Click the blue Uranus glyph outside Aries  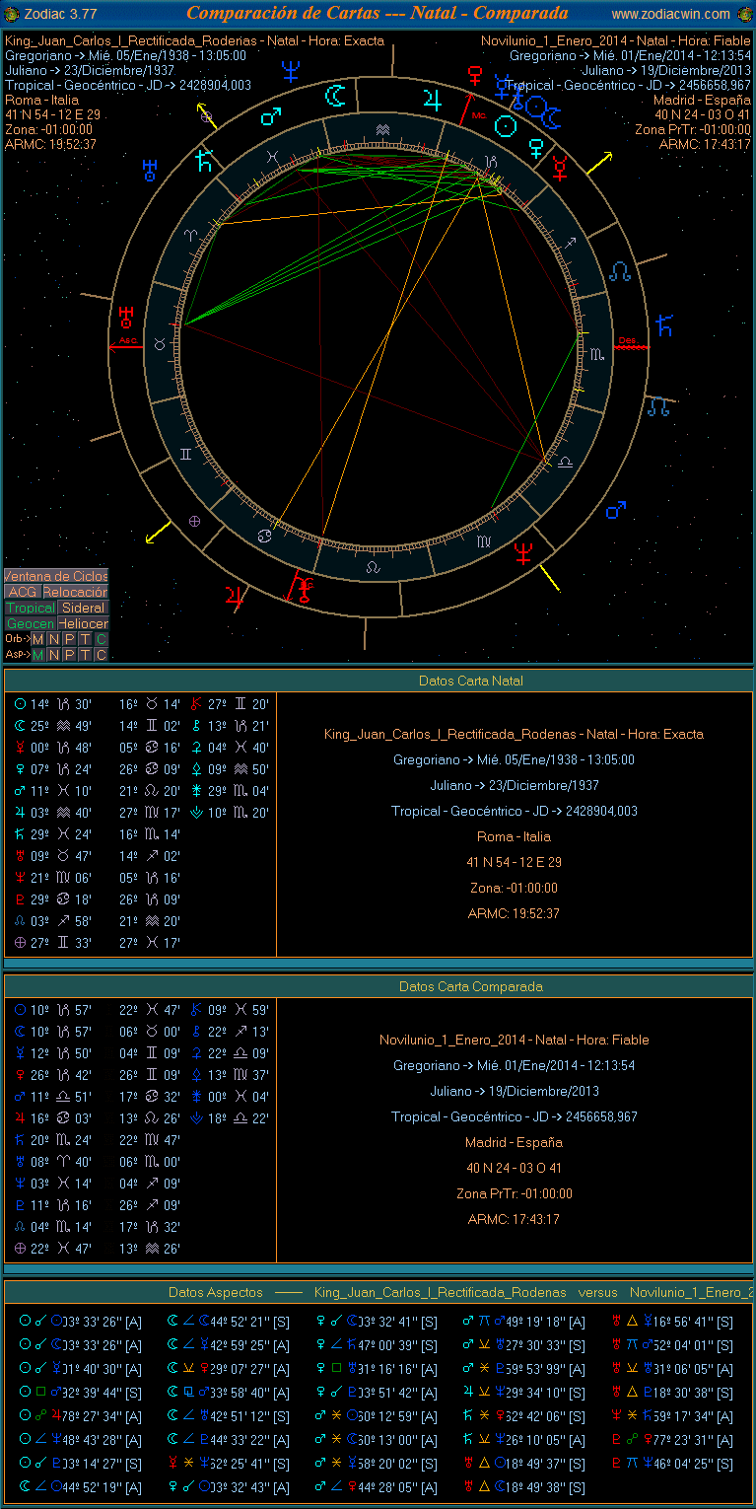(151, 170)
